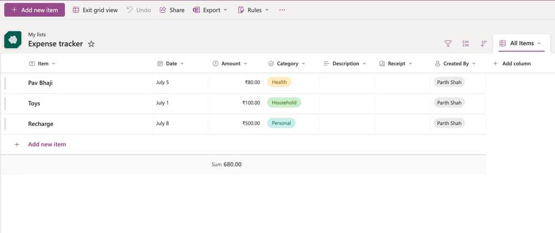Click the sort order icon
The height and width of the screenshot is (233, 555).
[x=483, y=43]
